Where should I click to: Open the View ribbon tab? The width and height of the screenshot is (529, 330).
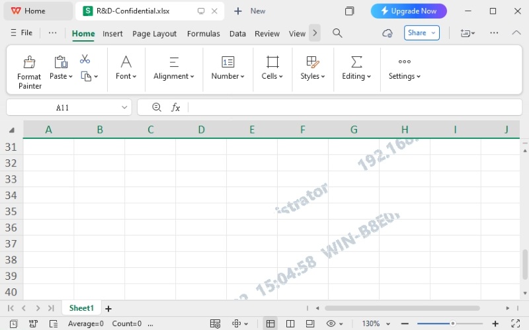point(297,34)
